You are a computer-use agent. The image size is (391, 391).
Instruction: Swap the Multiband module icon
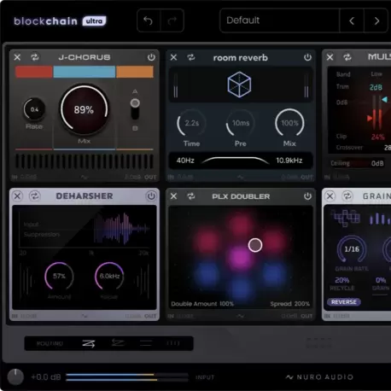point(347,57)
